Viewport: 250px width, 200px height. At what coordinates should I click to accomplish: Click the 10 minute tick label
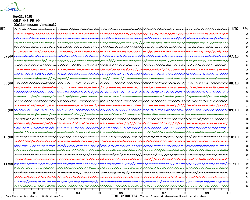pos(229,193)
